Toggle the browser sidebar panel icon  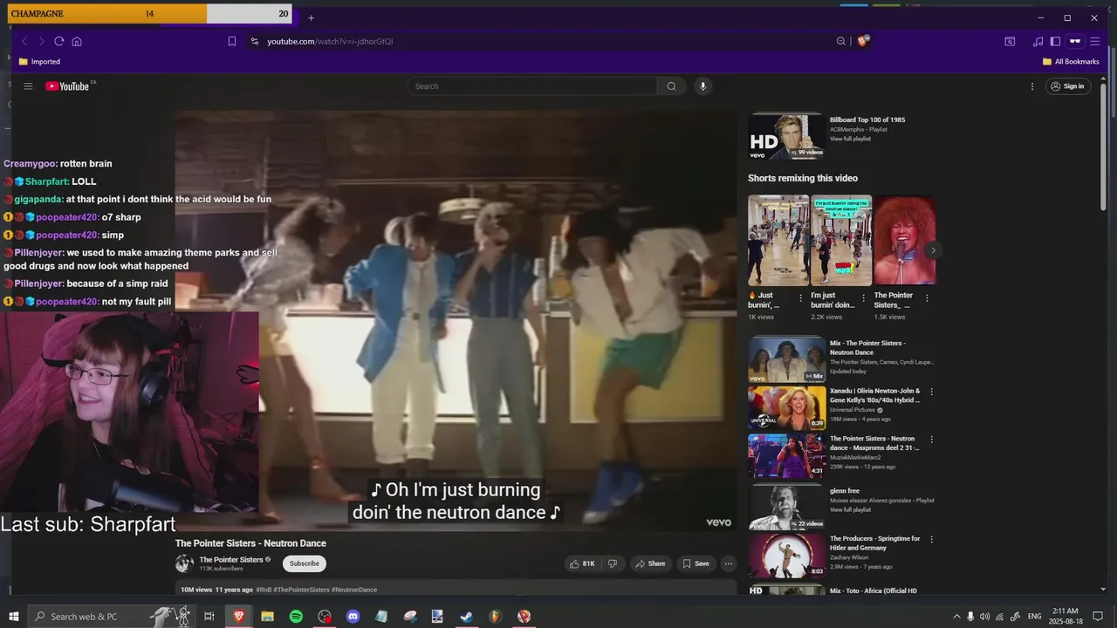(1055, 41)
